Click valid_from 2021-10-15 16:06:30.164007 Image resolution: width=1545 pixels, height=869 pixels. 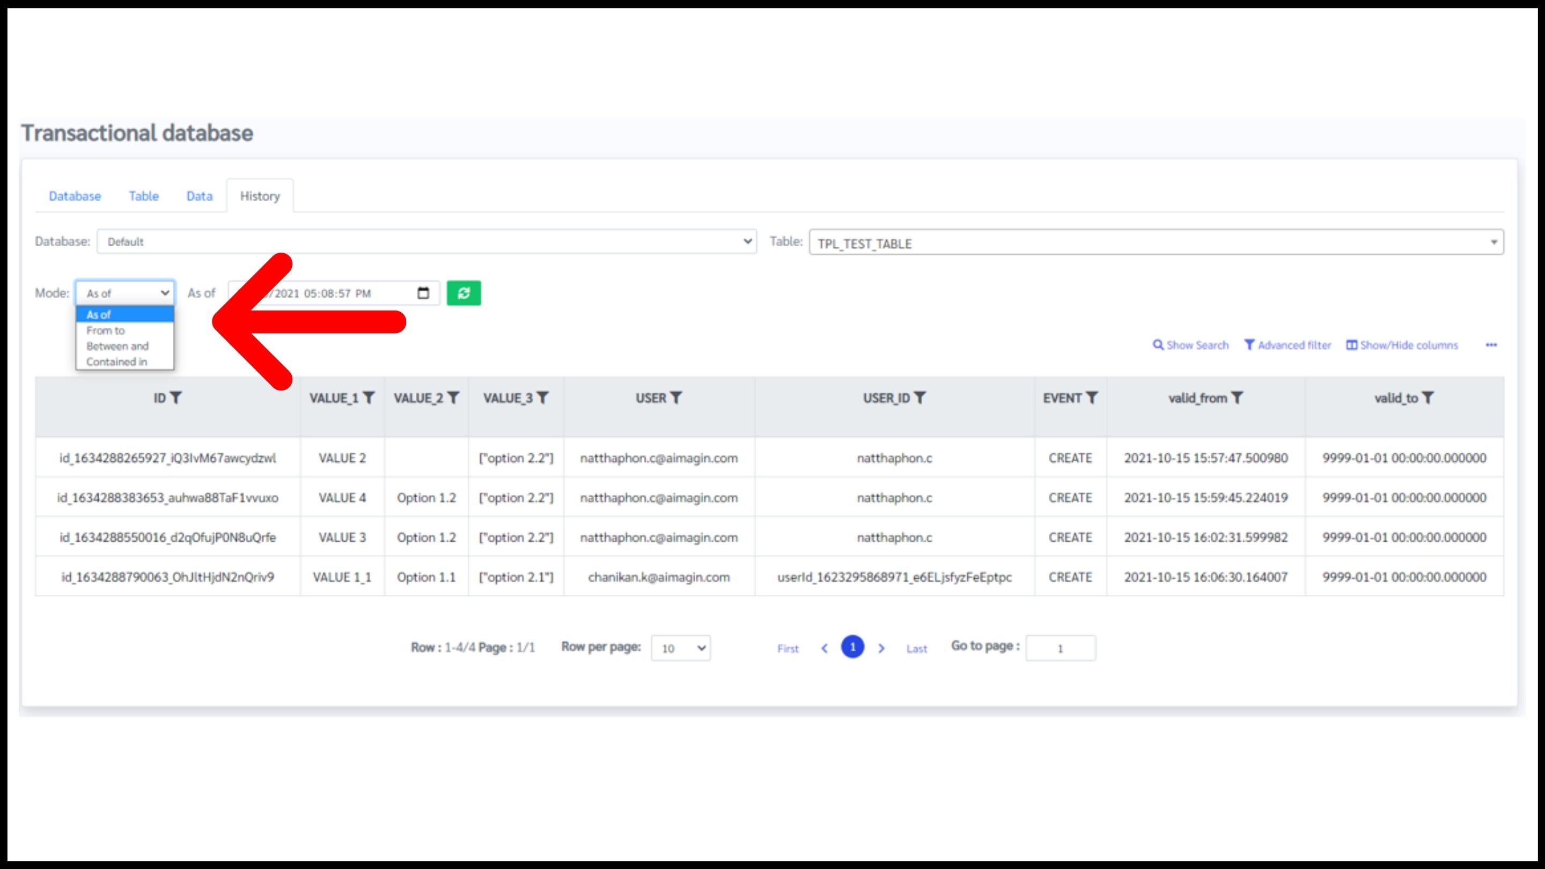(1205, 576)
